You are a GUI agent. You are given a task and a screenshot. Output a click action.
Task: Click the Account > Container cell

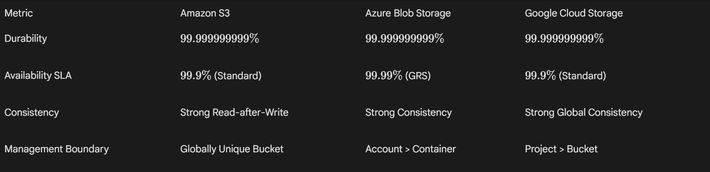click(x=410, y=149)
